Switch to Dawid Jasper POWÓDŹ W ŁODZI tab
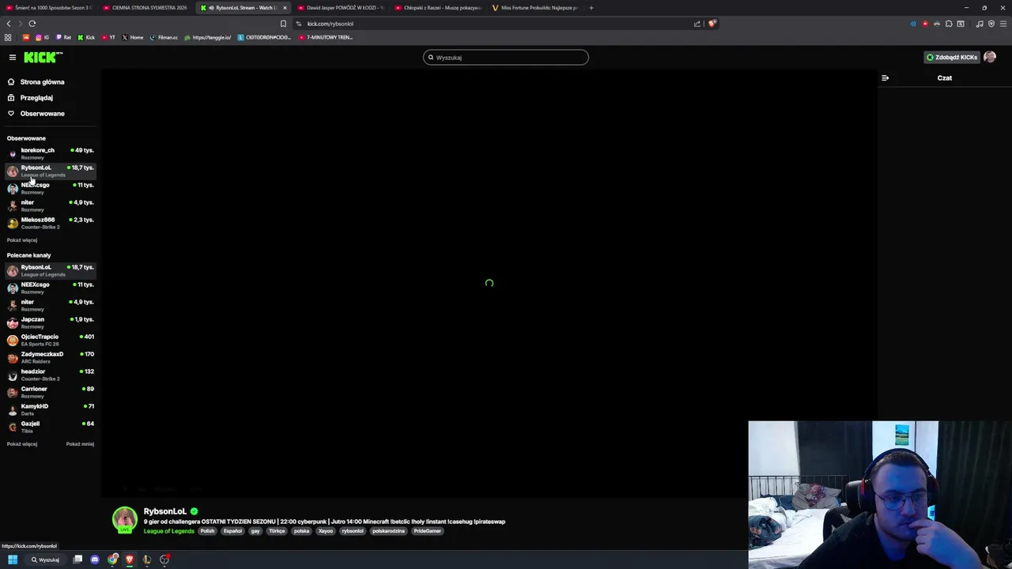1012x569 pixels. [x=341, y=8]
